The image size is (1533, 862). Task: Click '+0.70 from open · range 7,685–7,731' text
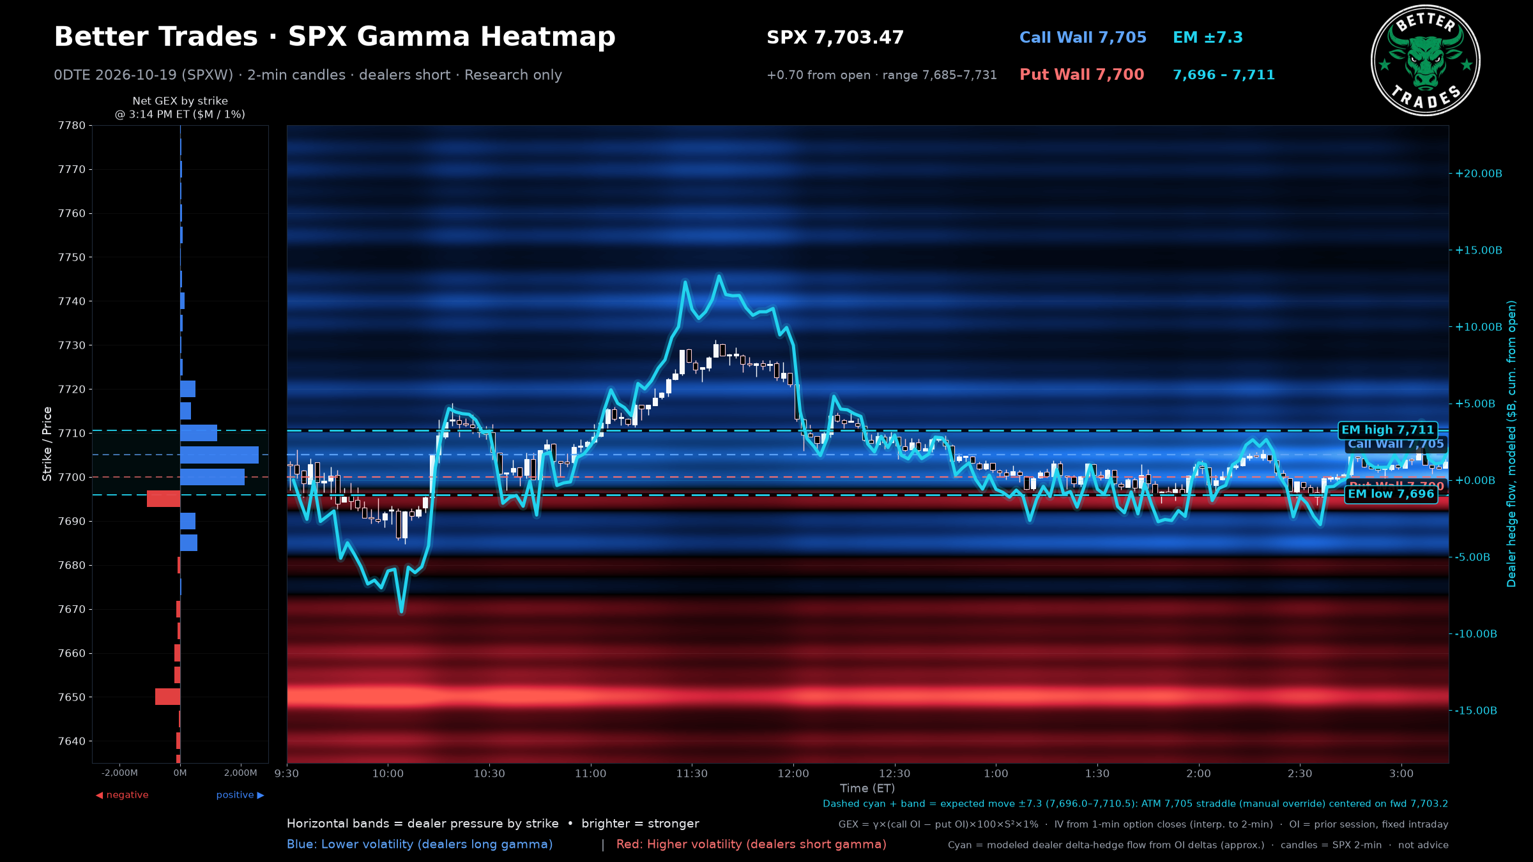pos(881,75)
